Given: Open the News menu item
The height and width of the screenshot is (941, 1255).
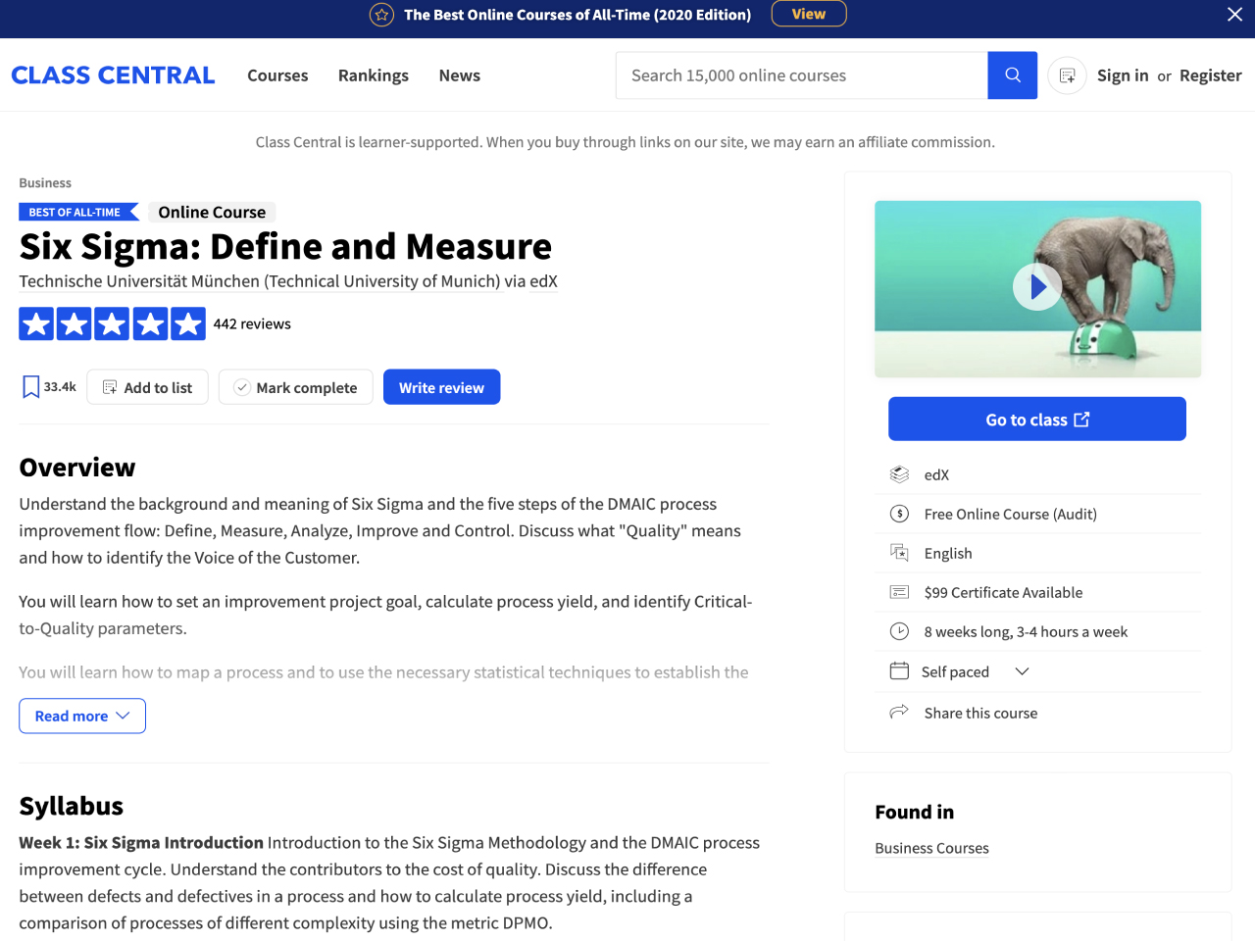Looking at the screenshot, I should coord(460,75).
